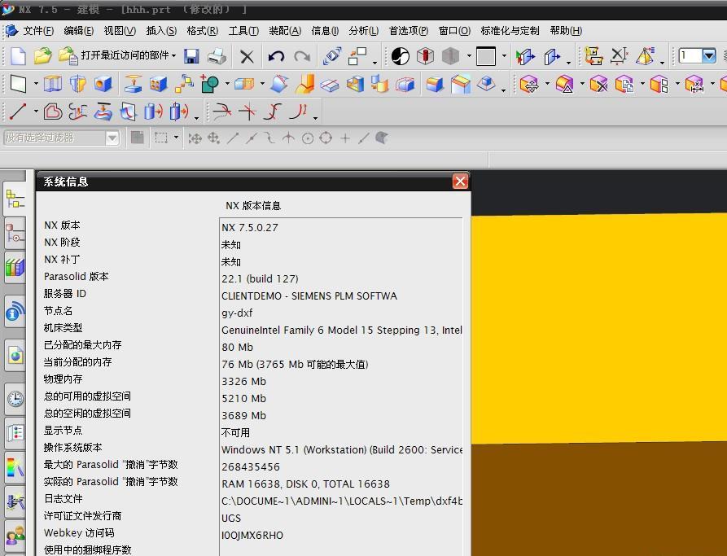The height and width of the screenshot is (556, 727).
Task: Expand the sketch rectangle dropdown arrow
Action: coord(36,85)
